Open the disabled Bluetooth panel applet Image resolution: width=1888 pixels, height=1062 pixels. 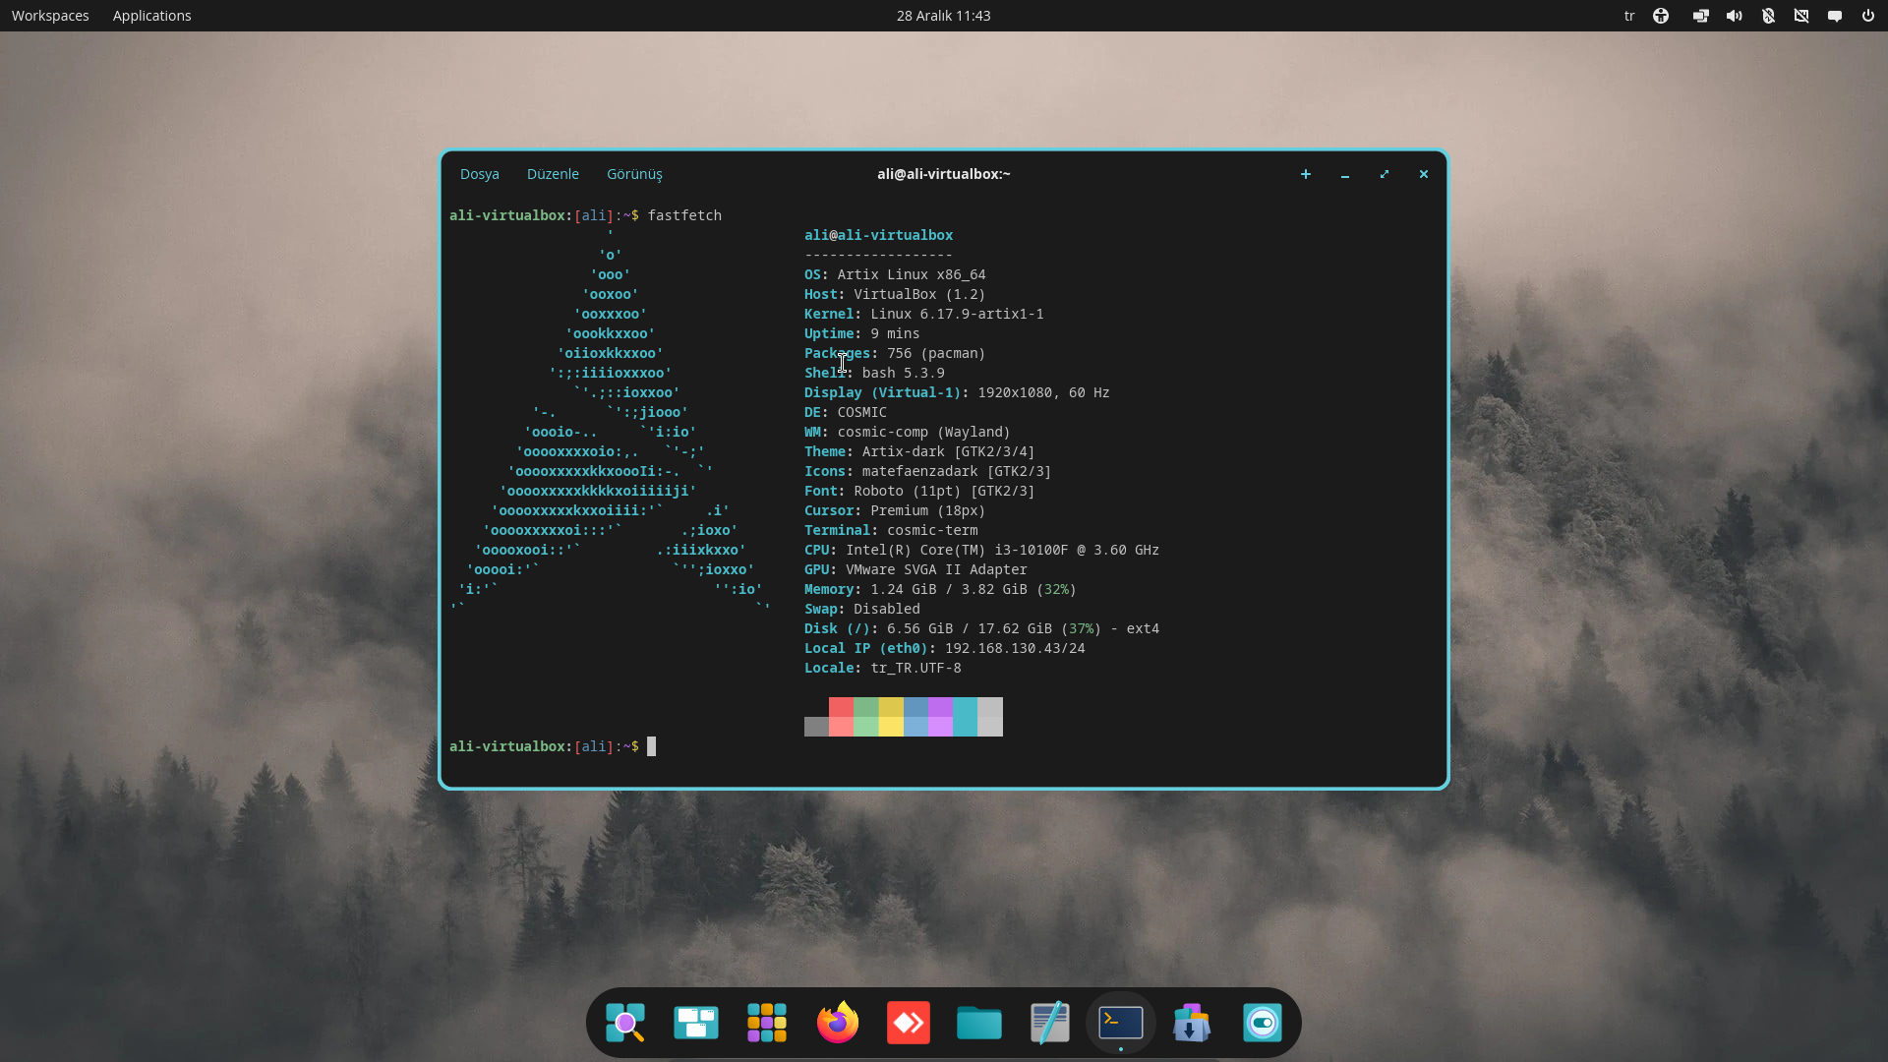coord(1768,16)
